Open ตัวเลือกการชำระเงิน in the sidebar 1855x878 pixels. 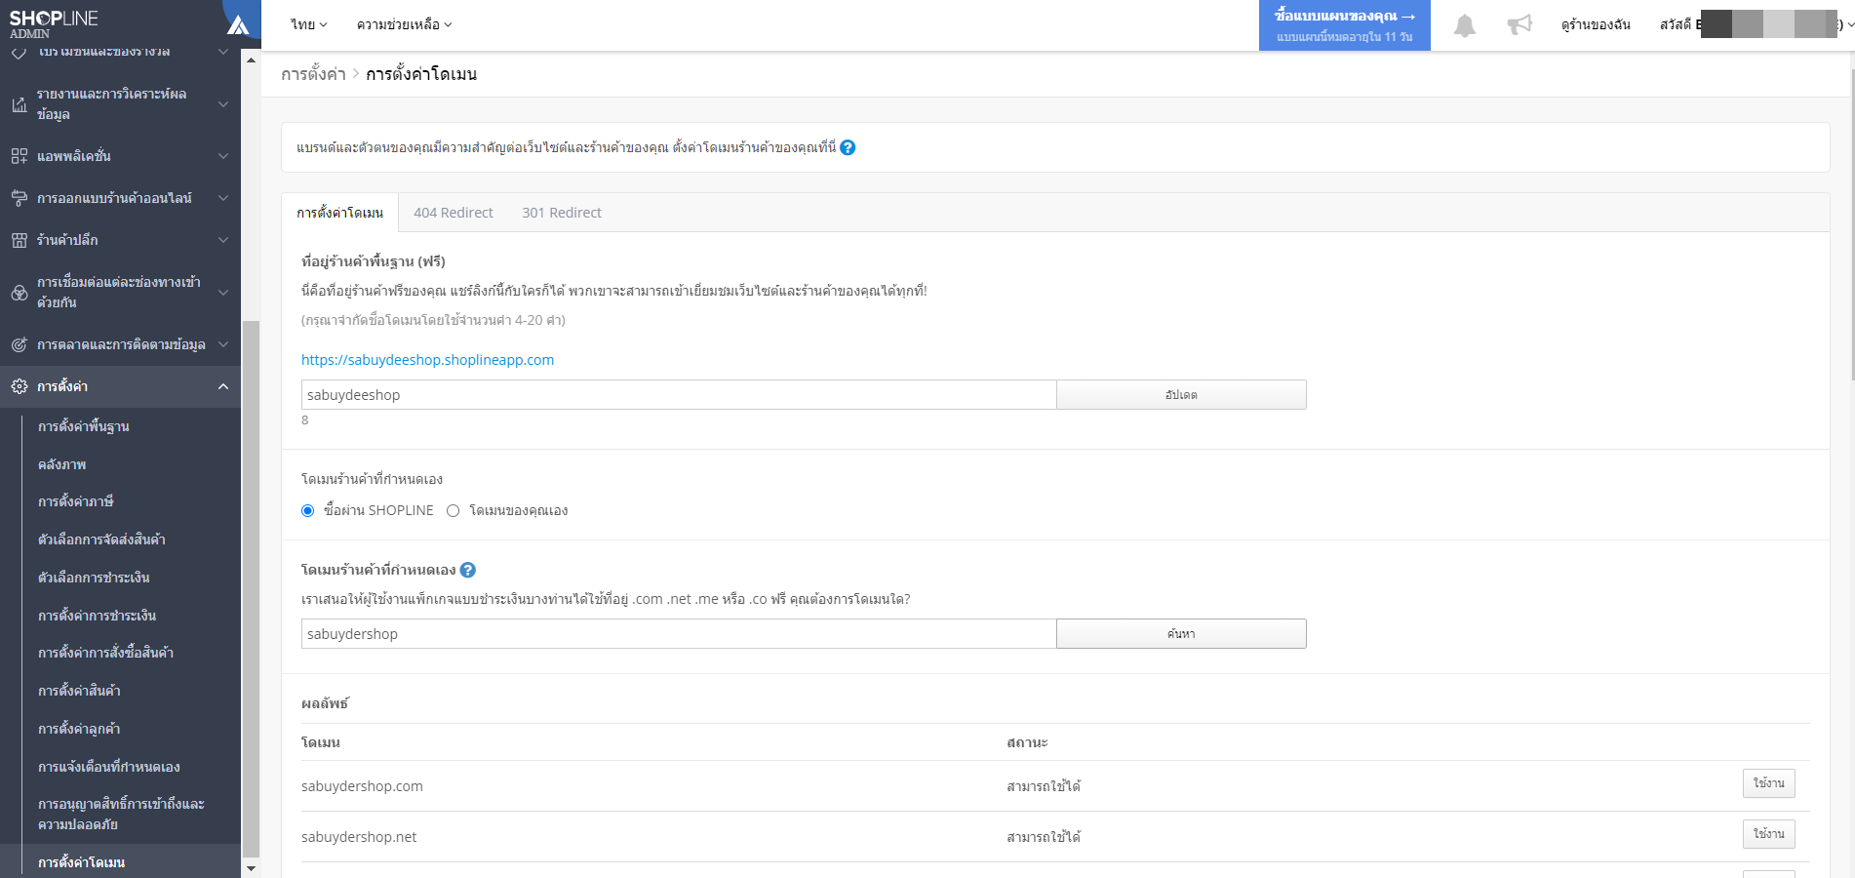94,578
